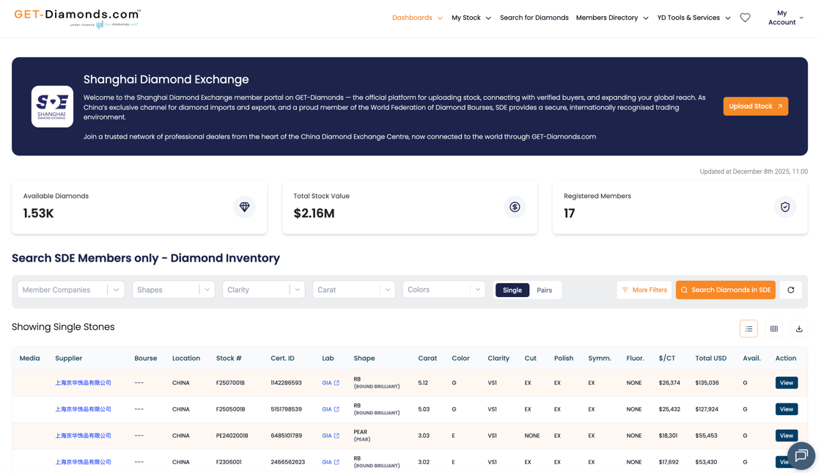Sort table by Carat column header

(x=427, y=358)
